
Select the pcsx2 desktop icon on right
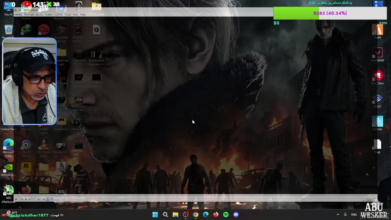click(x=378, y=101)
